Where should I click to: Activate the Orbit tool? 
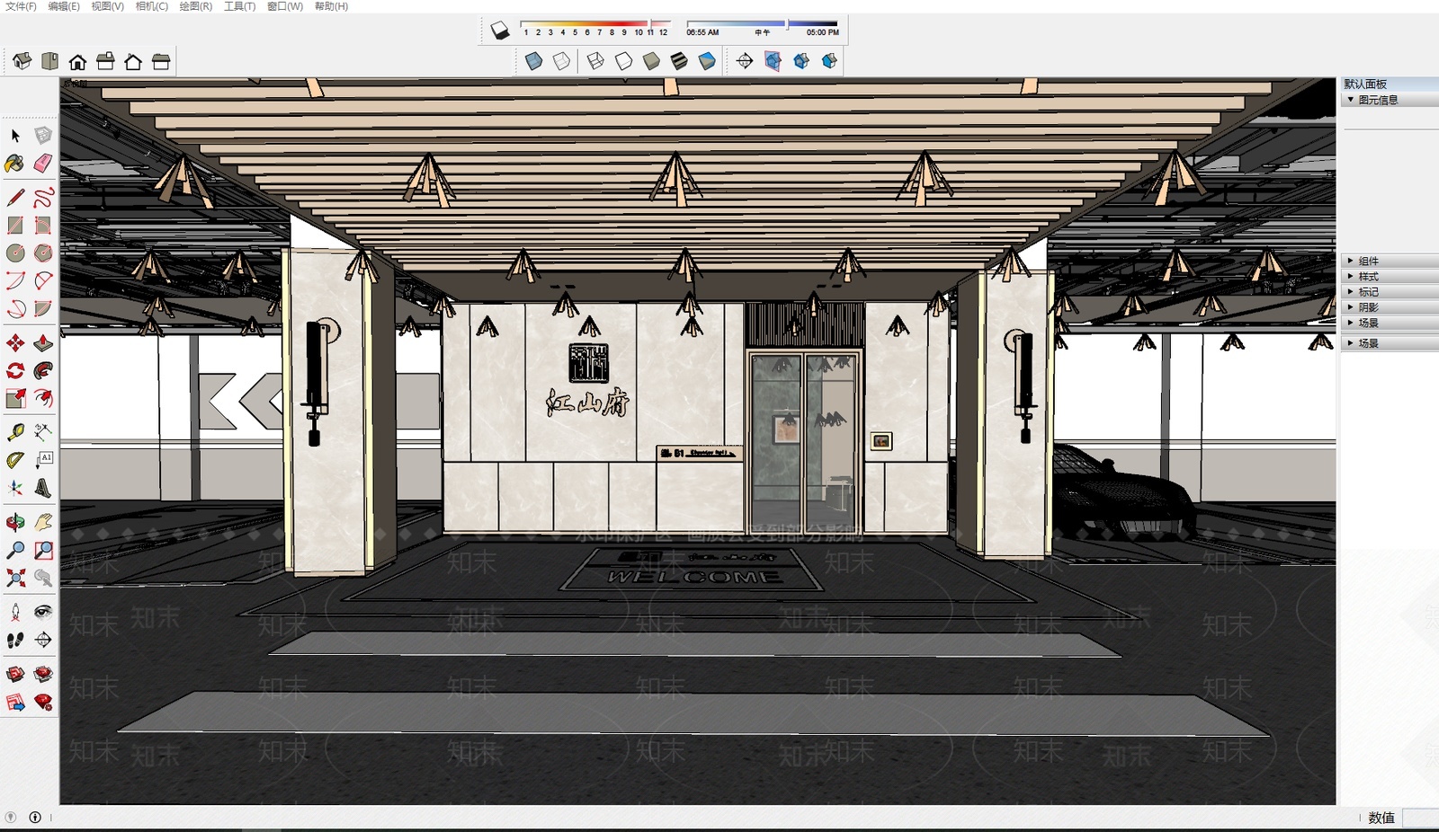(x=15, y=522)
